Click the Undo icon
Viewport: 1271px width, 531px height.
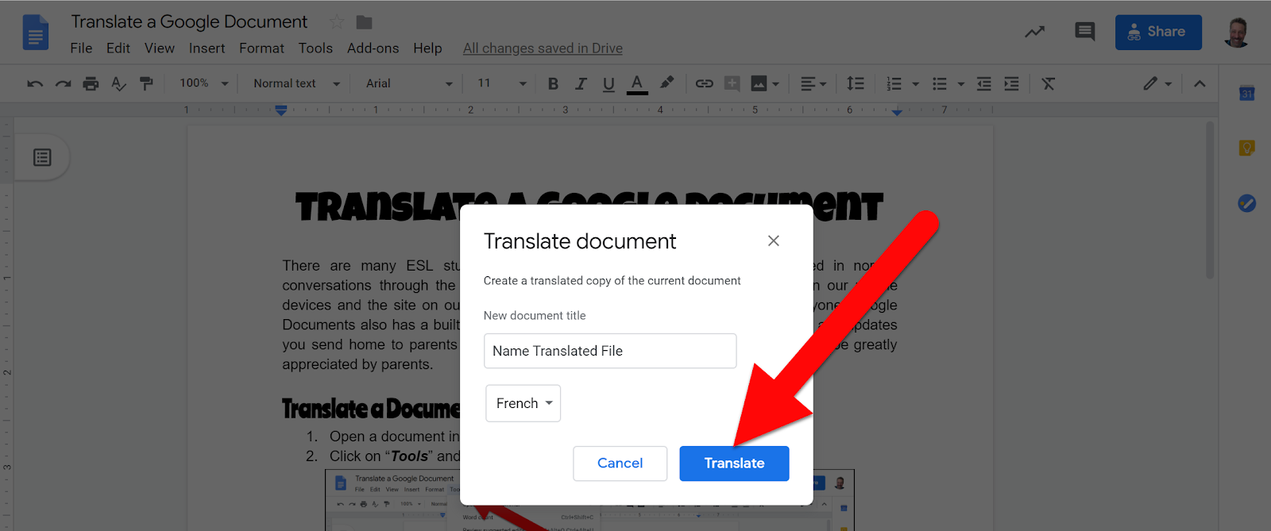click(x=35, y=83)
